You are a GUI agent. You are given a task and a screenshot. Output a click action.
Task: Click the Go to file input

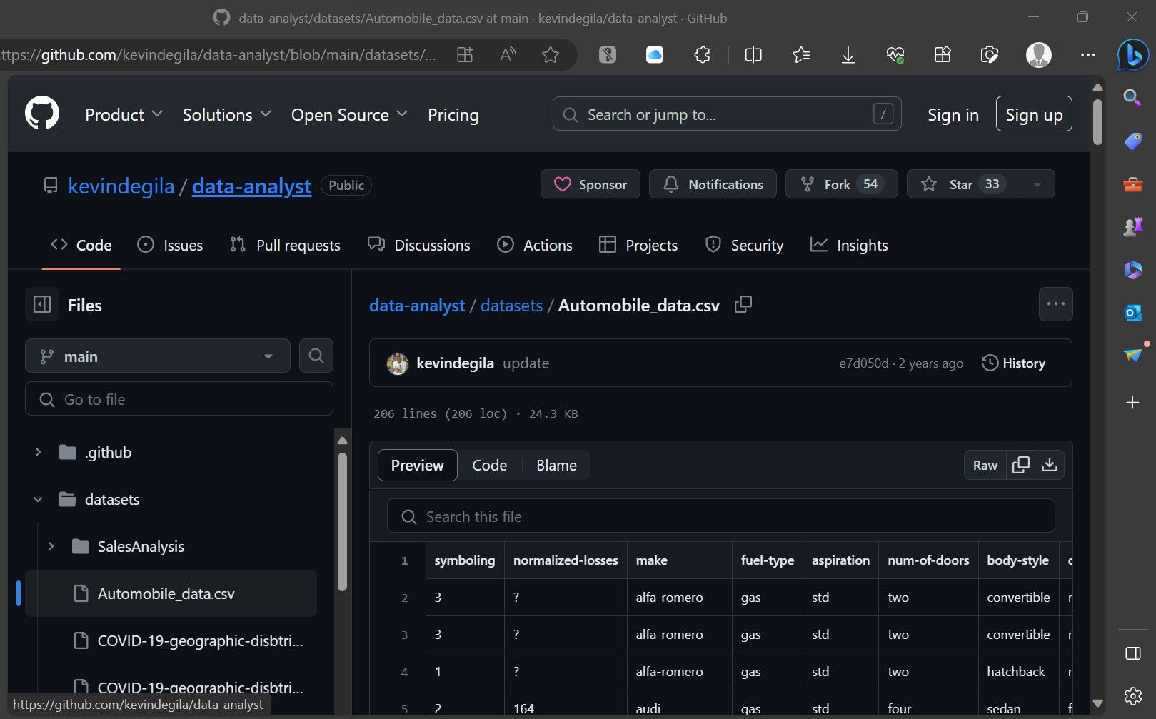coord(179,398)
